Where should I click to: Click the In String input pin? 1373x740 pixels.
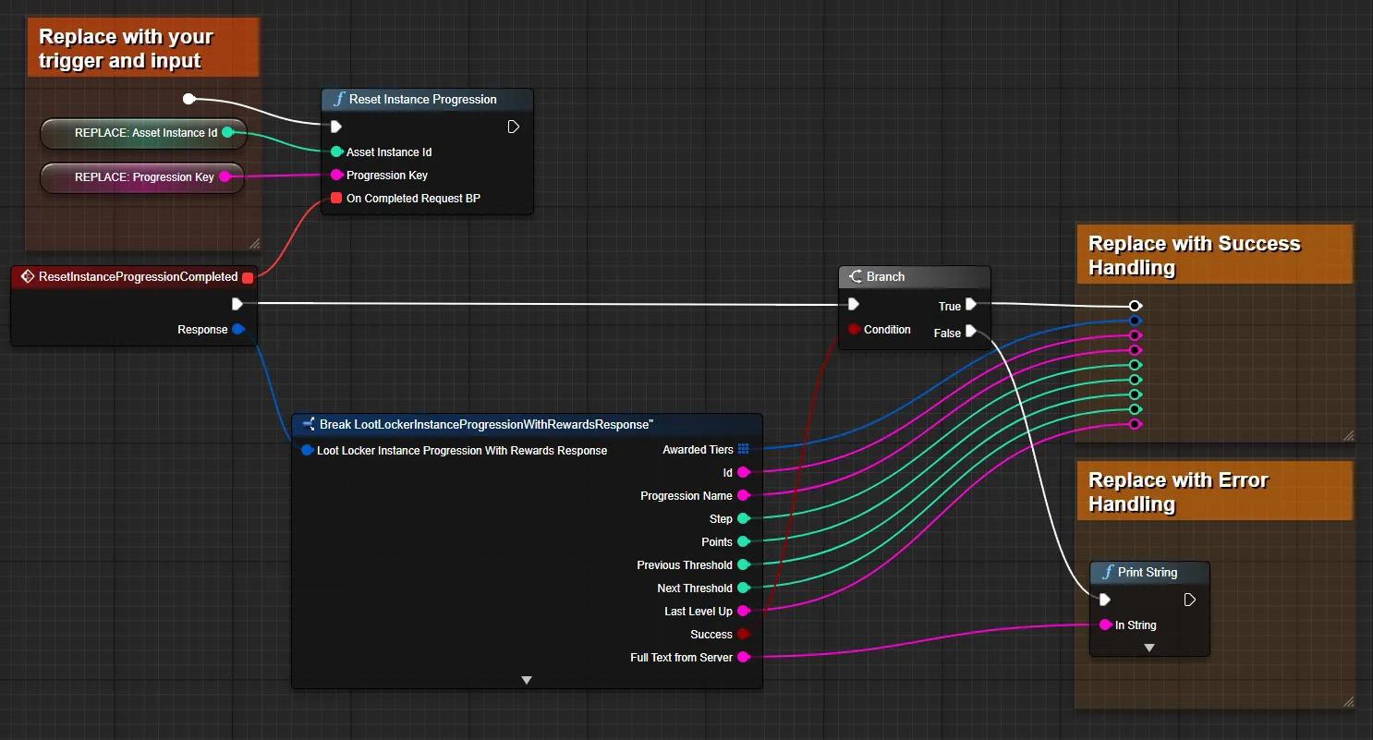tap(1105, 625)
